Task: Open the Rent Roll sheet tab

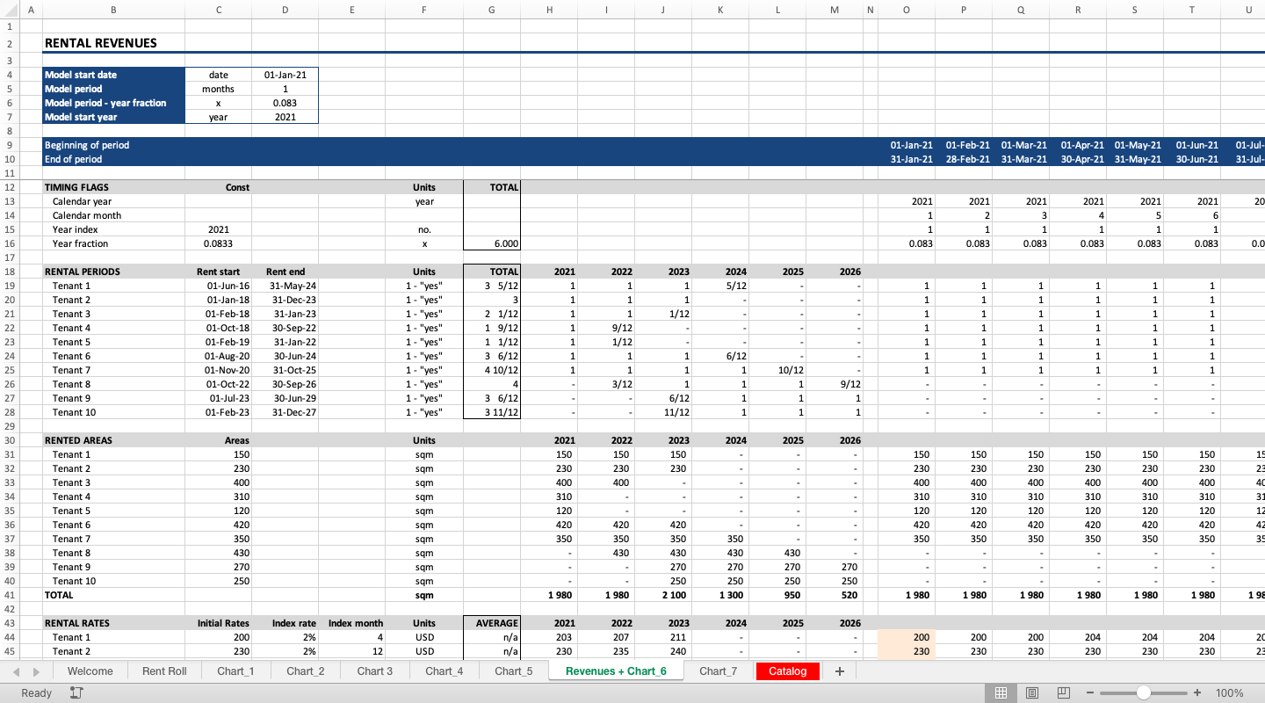Action: click(164, 670)
